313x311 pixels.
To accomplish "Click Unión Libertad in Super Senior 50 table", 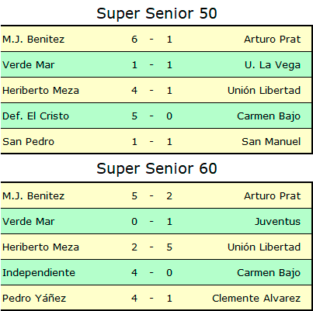I will 264,91.
